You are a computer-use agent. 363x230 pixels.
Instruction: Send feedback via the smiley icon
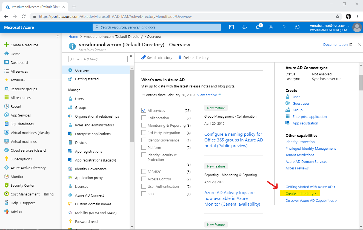[297, 27]
